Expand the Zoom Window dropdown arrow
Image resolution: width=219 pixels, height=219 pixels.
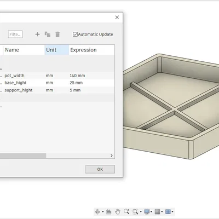pyautogui.click(x=141, y=212)
